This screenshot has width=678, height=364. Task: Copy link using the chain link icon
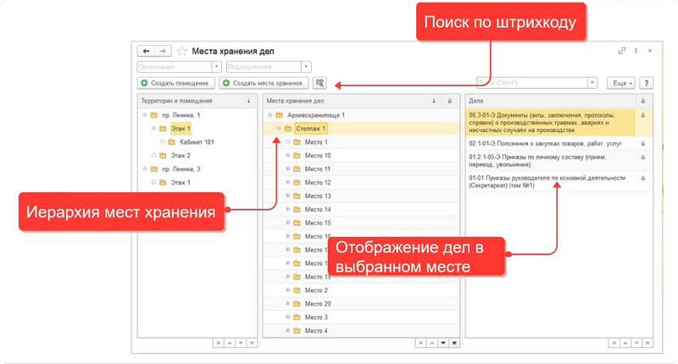point(622,51)
